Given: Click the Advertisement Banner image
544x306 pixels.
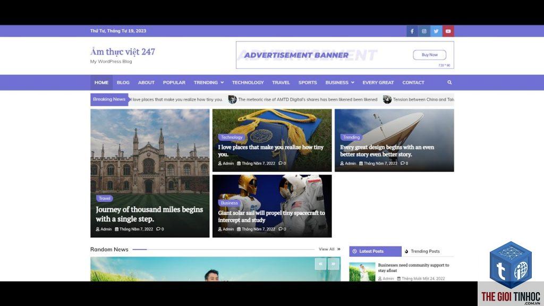Looking at the screenshot, I should [x=345, y=55].
